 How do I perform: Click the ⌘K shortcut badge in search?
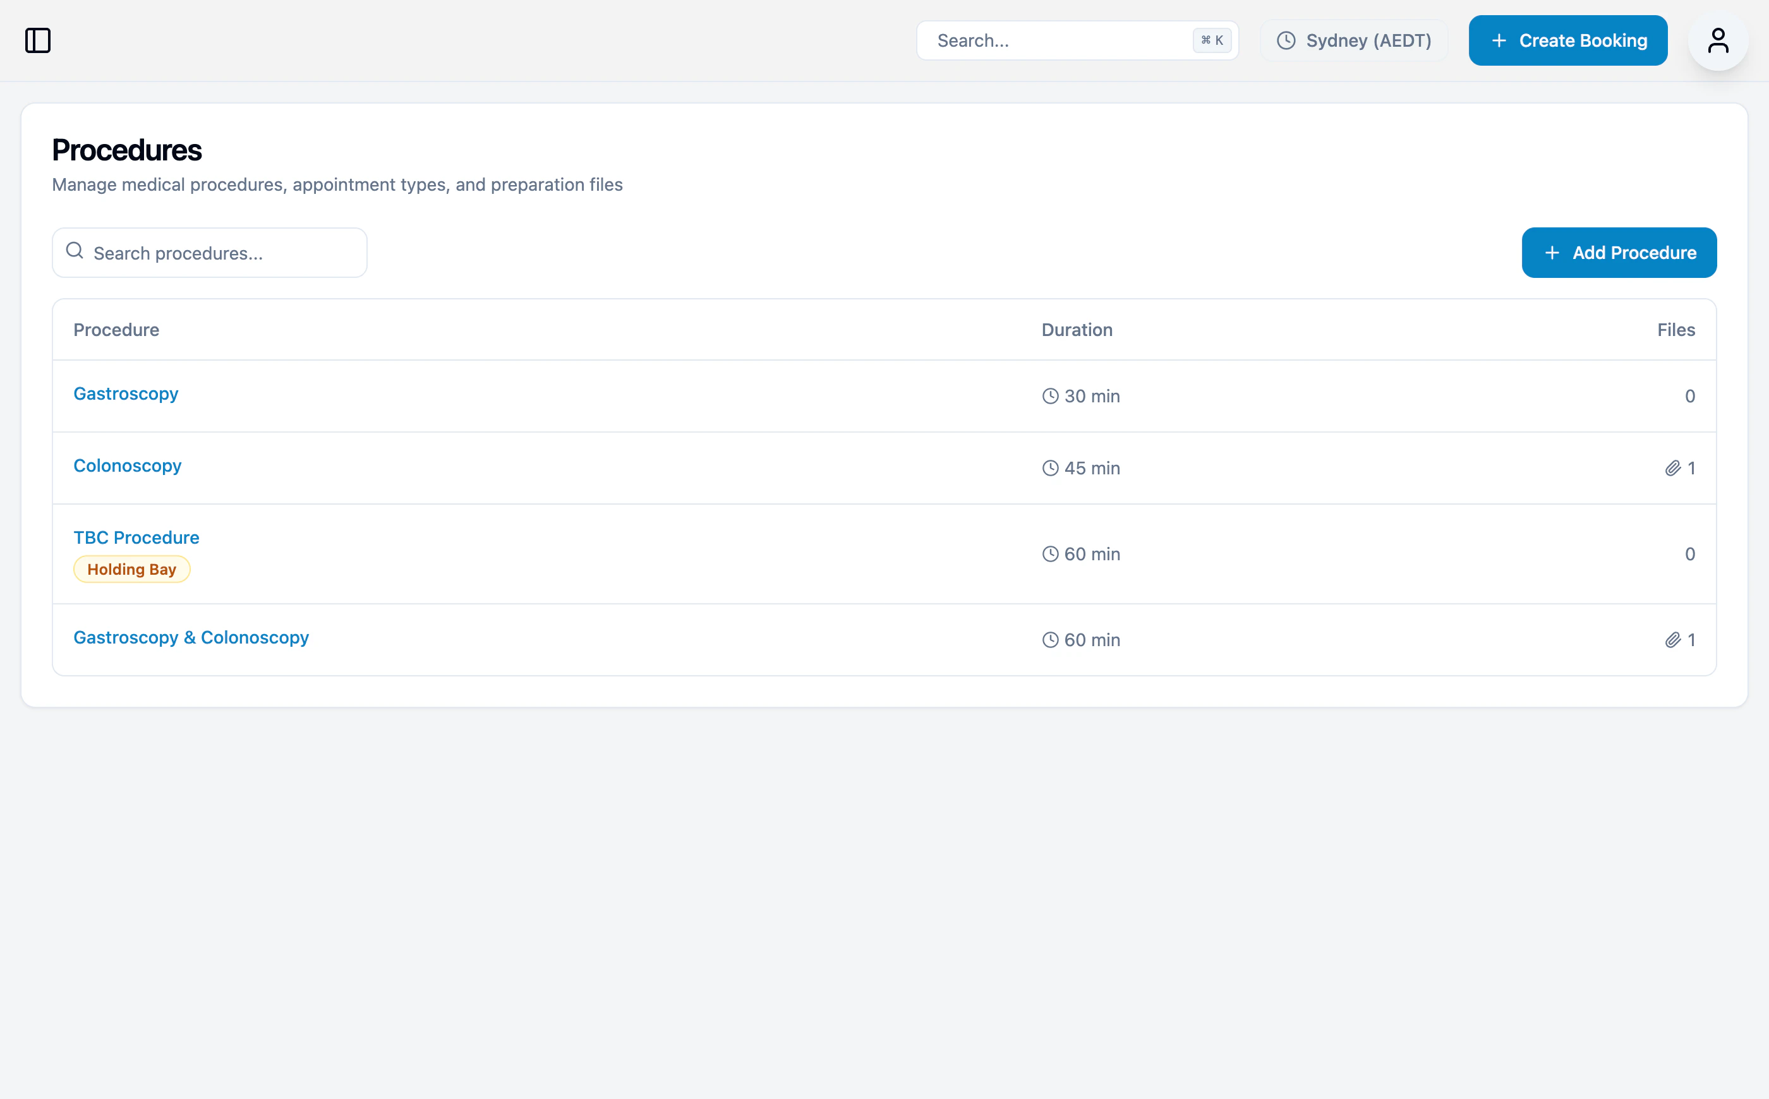tap(1211, 40)
